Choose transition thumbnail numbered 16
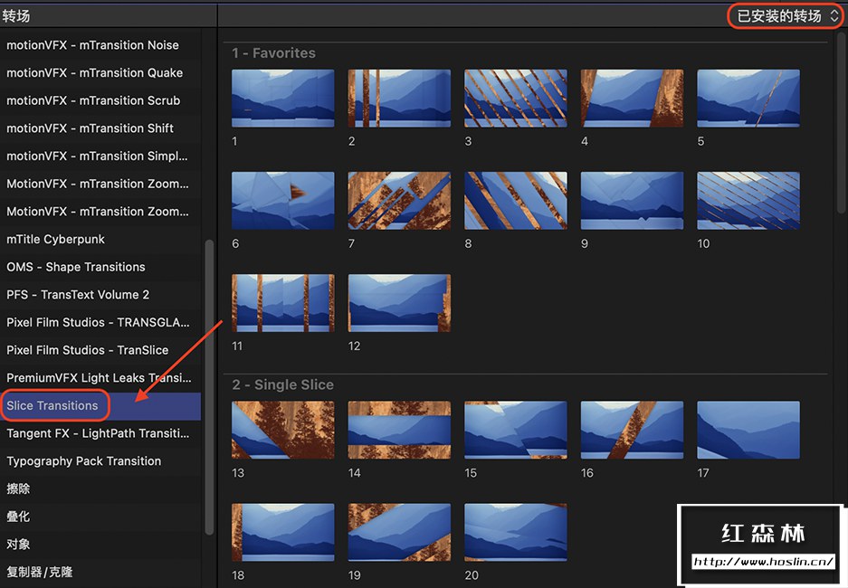The image size is (848, 588). click(632, 431)
